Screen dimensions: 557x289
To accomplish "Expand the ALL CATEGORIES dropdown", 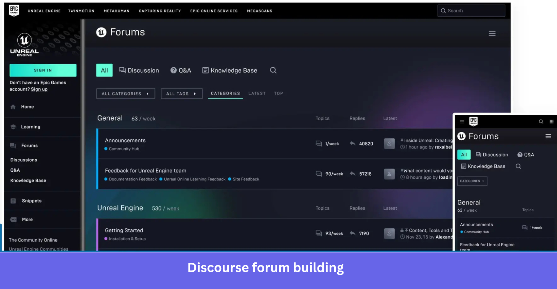I will point(125,93).
